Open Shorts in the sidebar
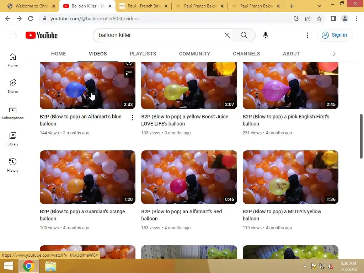Screen dimensions: 364x273 click(x=13, y=86)
